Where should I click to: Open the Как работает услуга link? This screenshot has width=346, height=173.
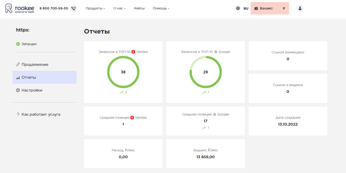[x=41, y=114]
